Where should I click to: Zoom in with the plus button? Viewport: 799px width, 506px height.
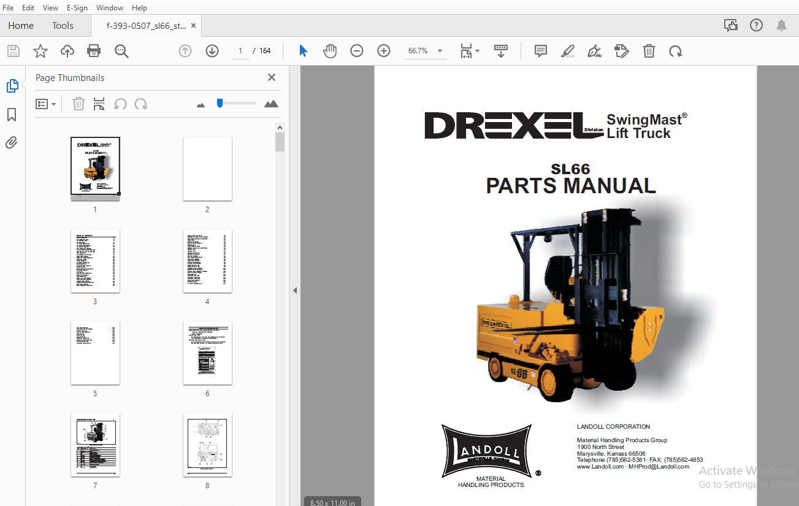(x=384, y=51)
